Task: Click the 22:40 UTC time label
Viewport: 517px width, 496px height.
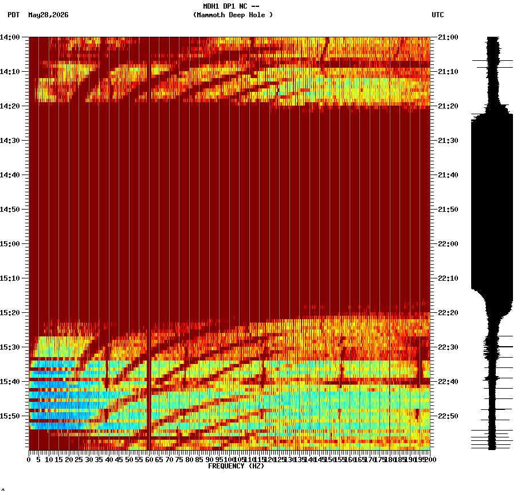Action: [x=448, y=382]
